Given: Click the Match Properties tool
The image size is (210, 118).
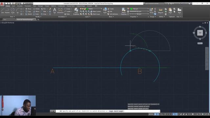Looking at the screenshot, I should click(x=123, y=11).
